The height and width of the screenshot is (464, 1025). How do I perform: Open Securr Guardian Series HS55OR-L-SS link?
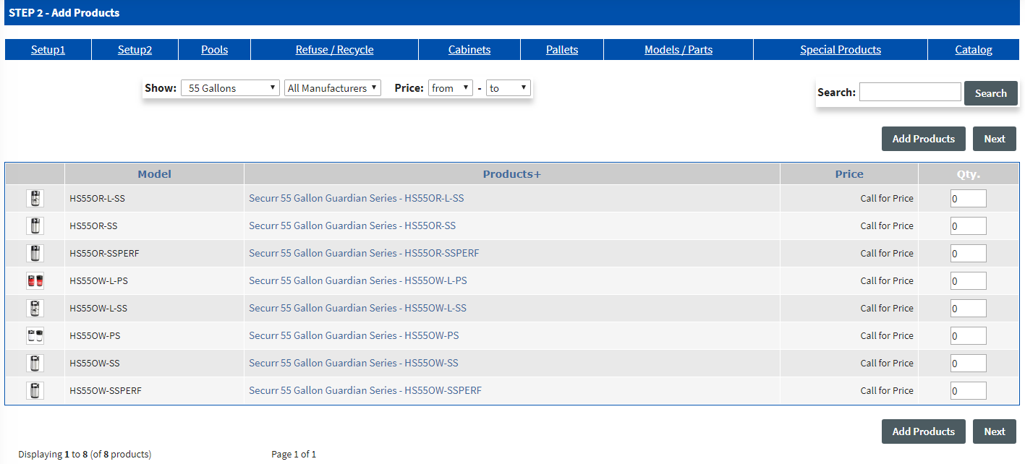click(x=357, y=198)
